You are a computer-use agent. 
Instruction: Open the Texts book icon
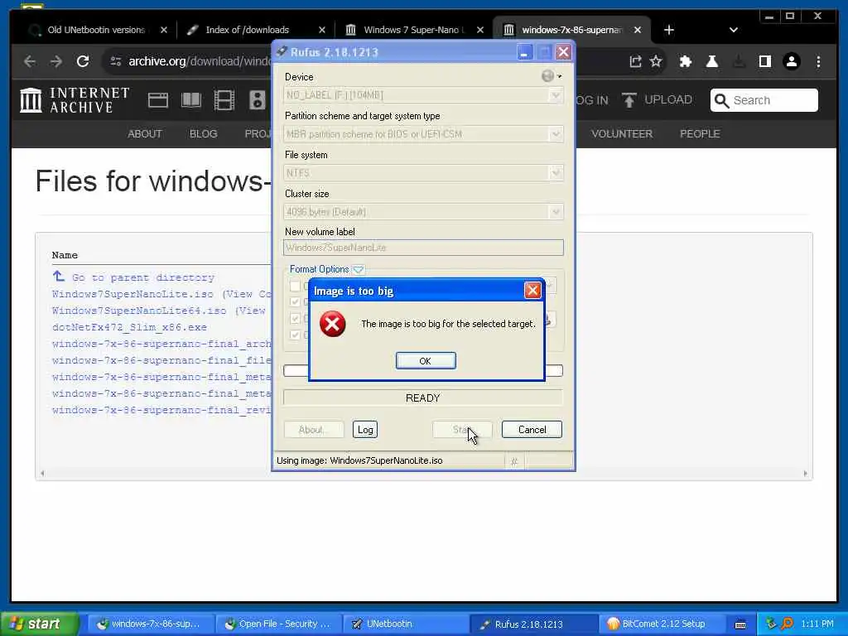tap(191, 100)
